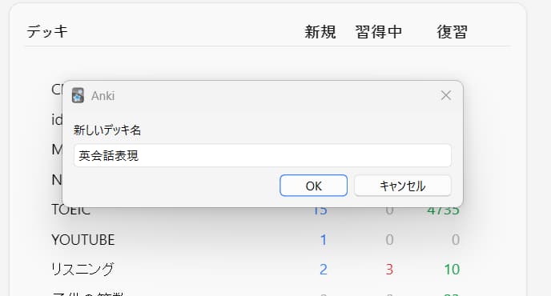
Task: Click the Anki app icon in dialog title
Action: click(78, 95)
